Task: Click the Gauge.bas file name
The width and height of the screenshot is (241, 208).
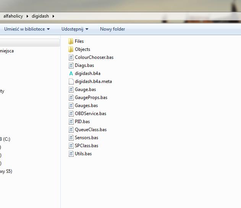Action: click(x=85, y=89)
